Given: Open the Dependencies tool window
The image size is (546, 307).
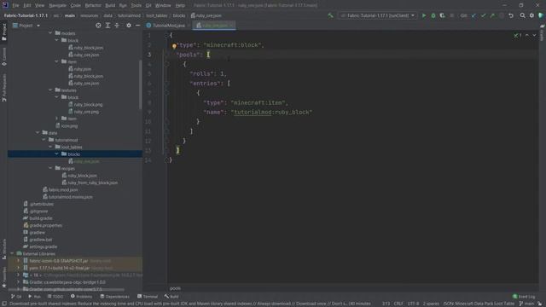Looking at the screenshot, I should (x=114, y=297).
